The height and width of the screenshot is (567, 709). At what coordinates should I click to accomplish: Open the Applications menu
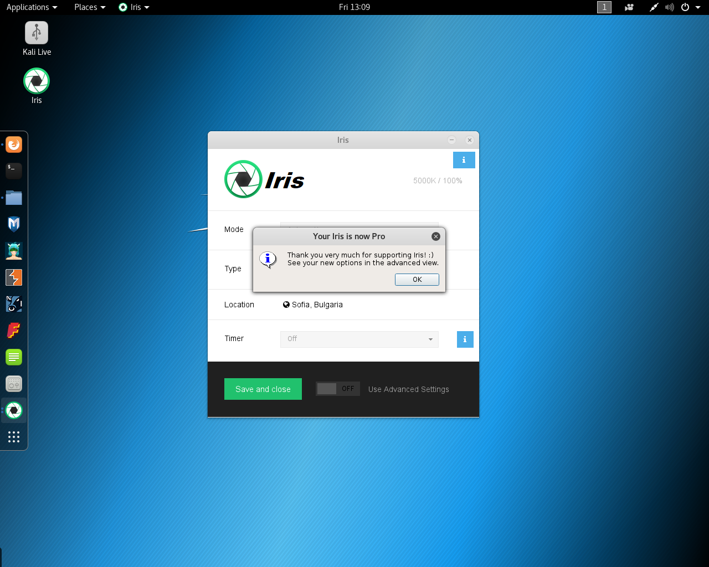32,7
